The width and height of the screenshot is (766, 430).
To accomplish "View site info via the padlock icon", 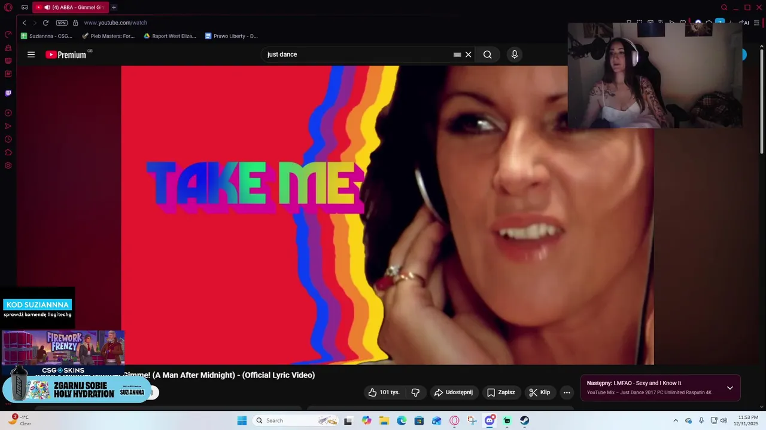I will click(x=75, y=23).
